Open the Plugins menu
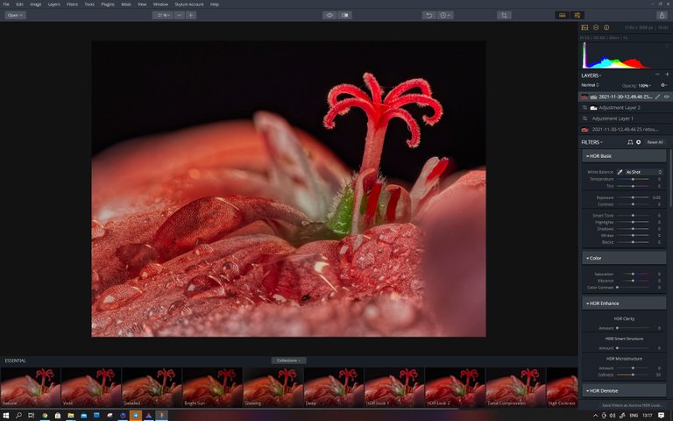The image size is (673, 421). coord(108,4)
